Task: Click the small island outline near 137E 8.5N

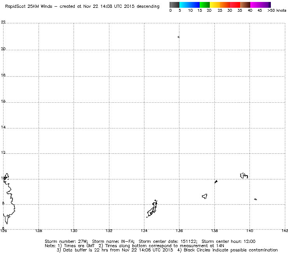Action: pyautogui.click(x=205, y=197)
